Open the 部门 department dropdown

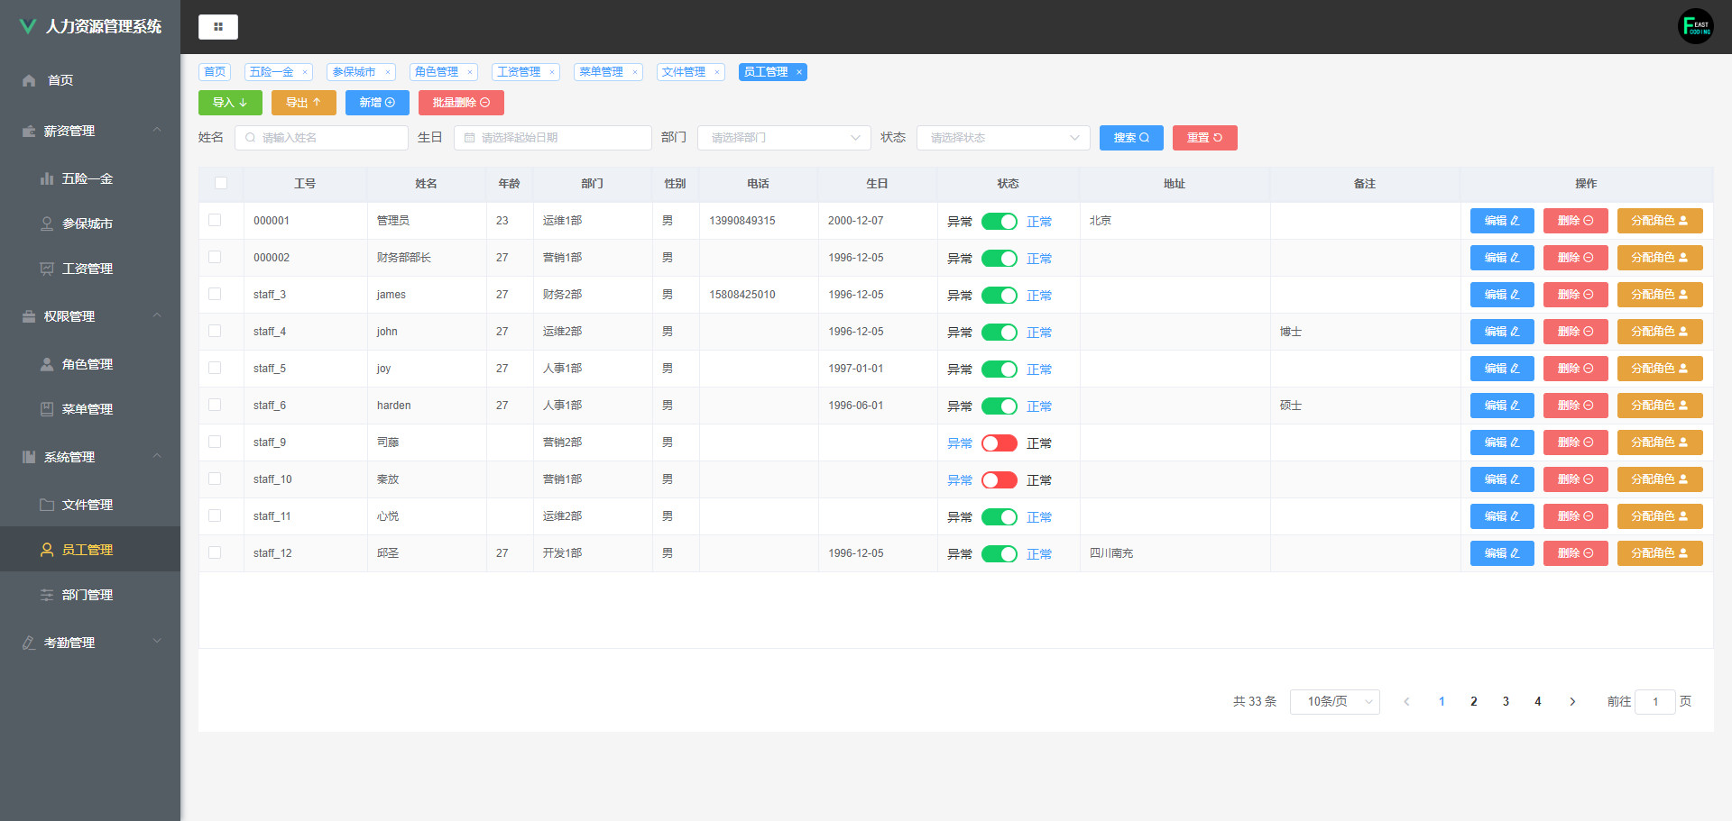click(784, 138)
